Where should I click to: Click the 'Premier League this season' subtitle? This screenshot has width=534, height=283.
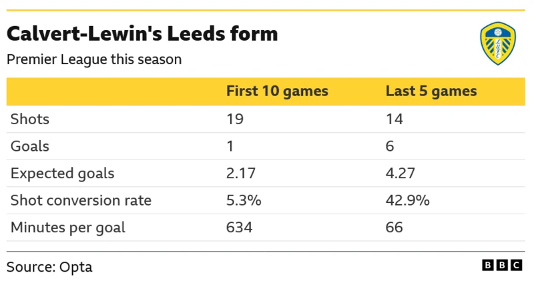(94, 59)
